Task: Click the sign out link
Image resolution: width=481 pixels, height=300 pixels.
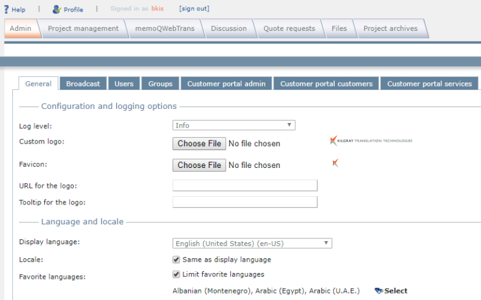Action: pos(194,9)
